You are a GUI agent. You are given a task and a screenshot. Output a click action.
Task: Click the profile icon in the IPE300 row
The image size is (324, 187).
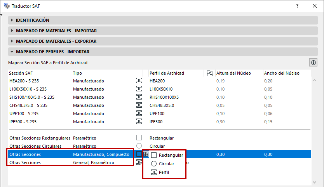point(139,122)
